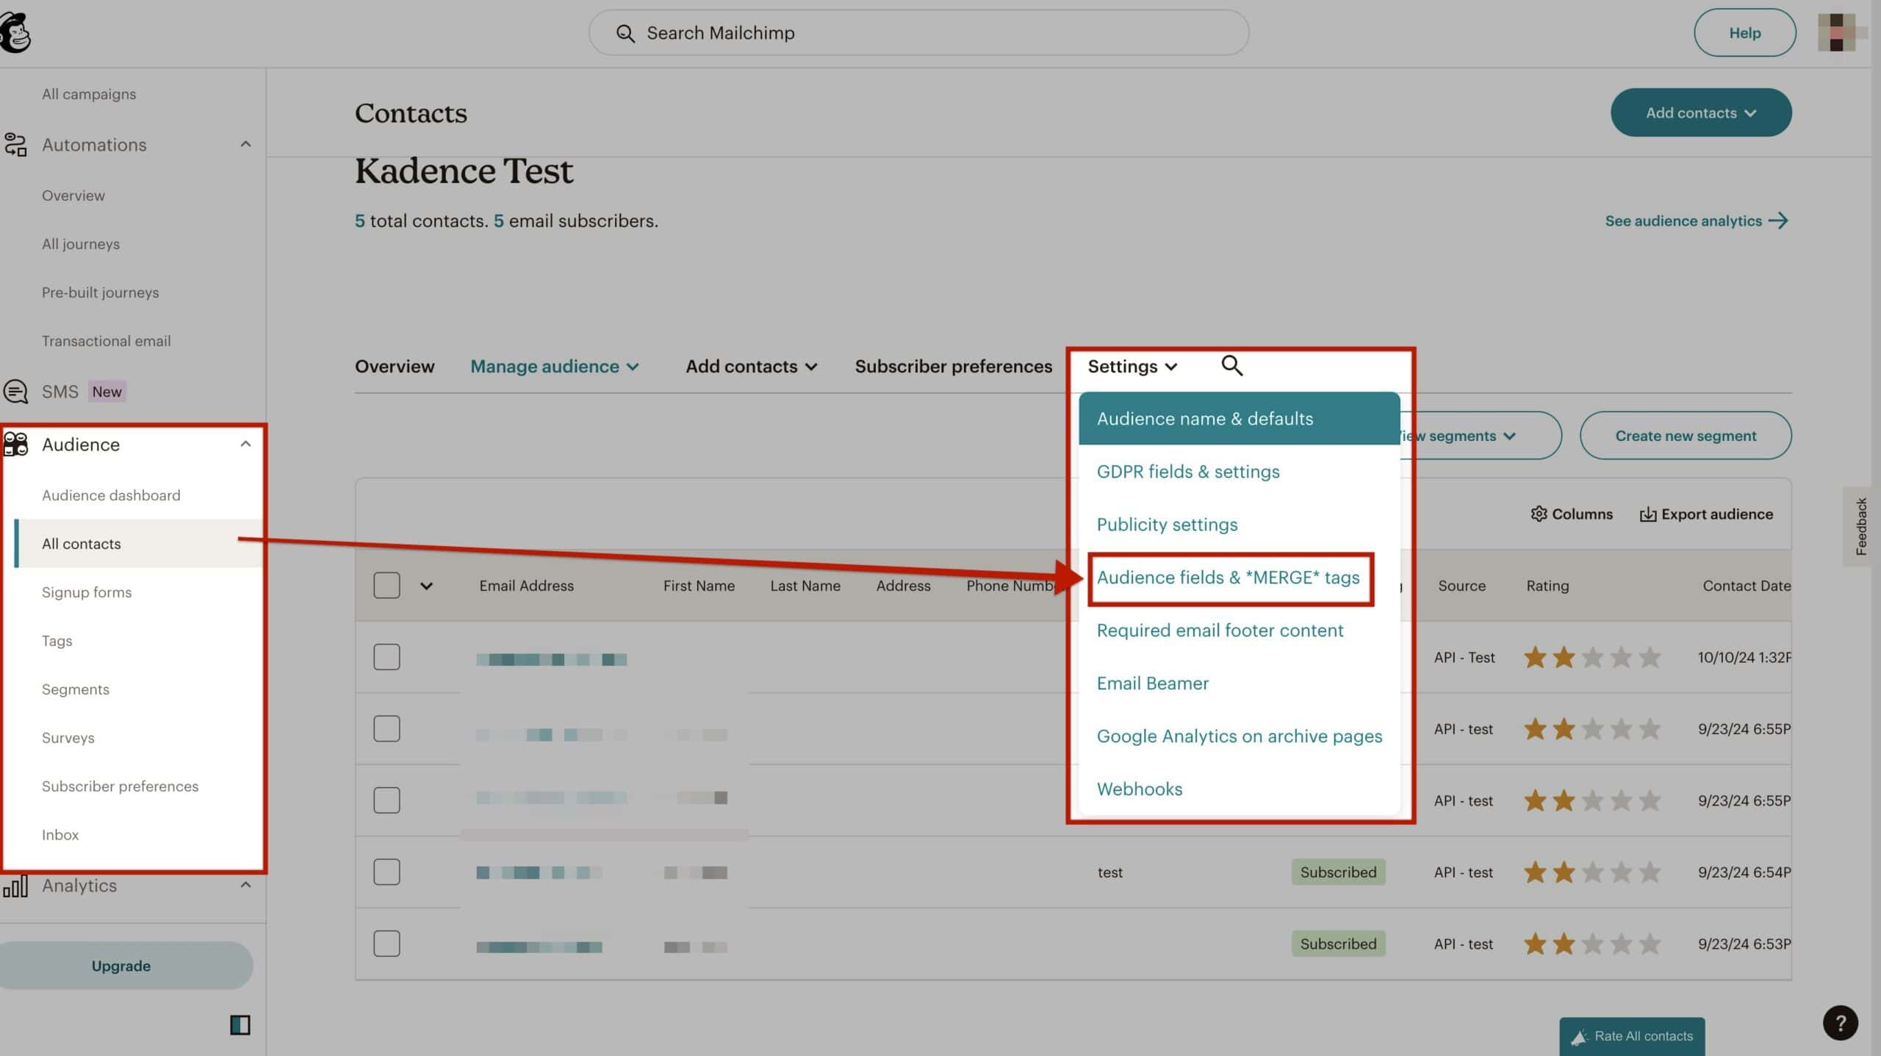Collapse the Audience sidebar section
The height and width of the screenshot is (1056, 1881).
pos(246,444)
